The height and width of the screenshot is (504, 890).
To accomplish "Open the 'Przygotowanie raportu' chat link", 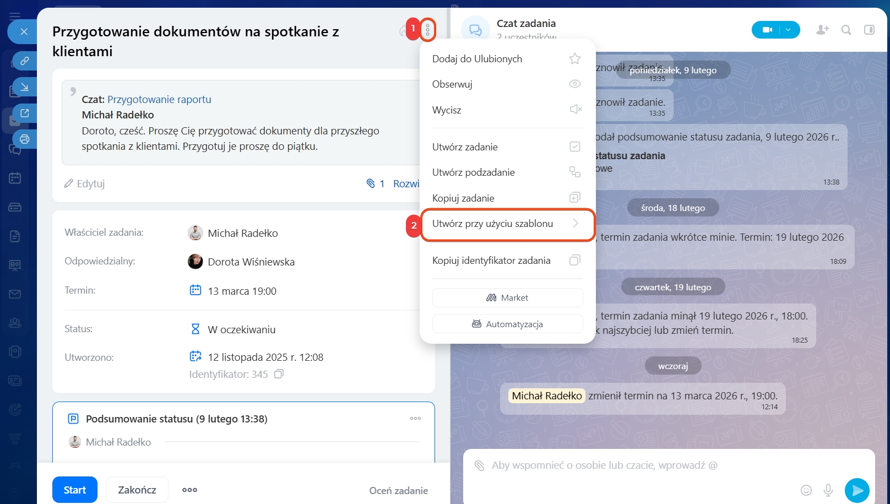I will click(159, 100).
